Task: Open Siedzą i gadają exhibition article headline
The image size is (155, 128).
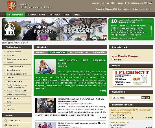Action: coord(82,124)
